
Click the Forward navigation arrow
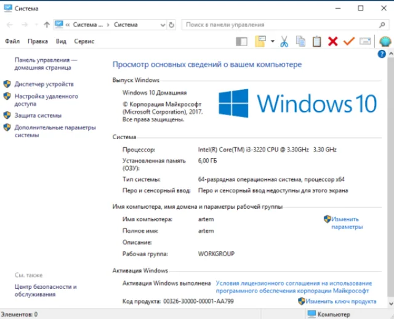25,25
